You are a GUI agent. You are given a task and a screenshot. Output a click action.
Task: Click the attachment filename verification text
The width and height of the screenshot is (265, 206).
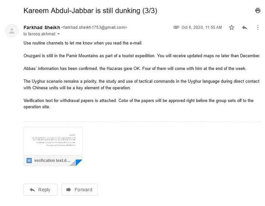[x=52, y=160]
